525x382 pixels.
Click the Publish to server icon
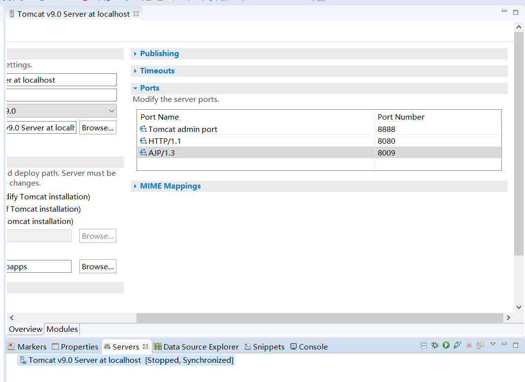(480, 345)
